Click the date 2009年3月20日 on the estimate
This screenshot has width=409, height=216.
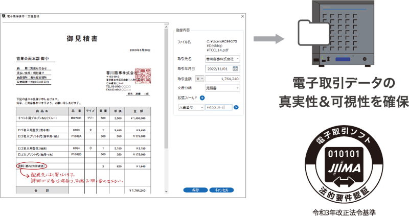tap(140, 50)
